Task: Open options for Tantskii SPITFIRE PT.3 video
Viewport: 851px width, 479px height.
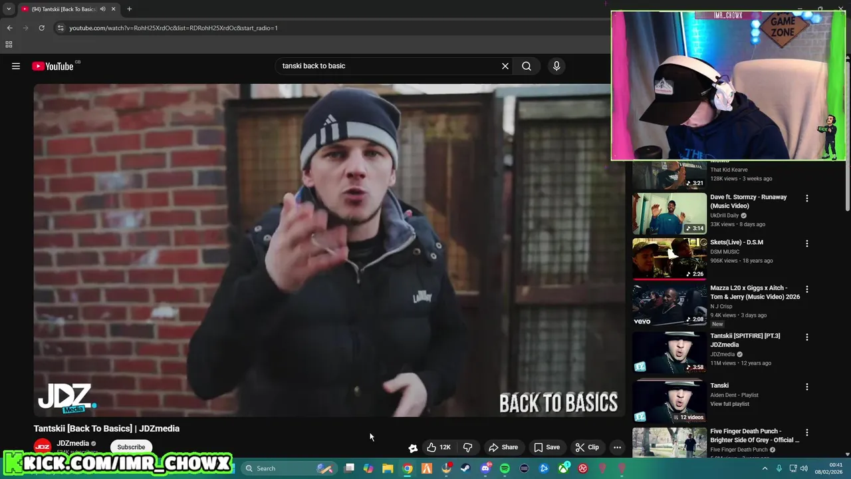Action: click(807, 337)
